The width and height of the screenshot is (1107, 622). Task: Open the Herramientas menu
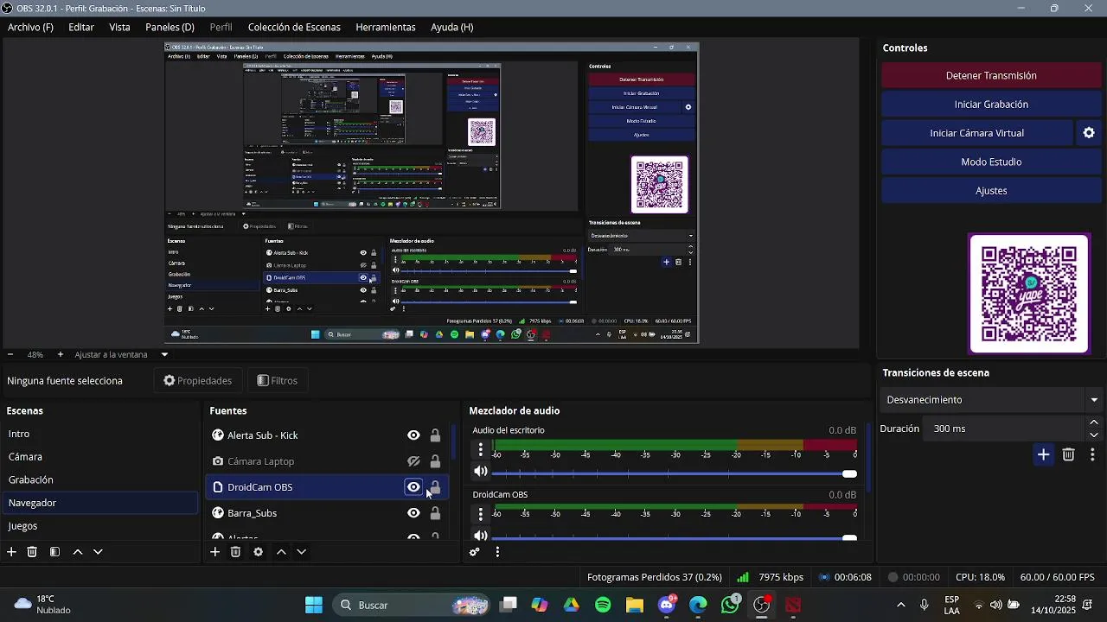point(386,27)
